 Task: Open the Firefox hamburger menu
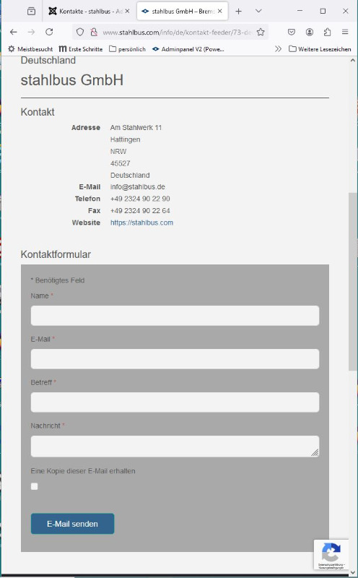coord(345,32)
